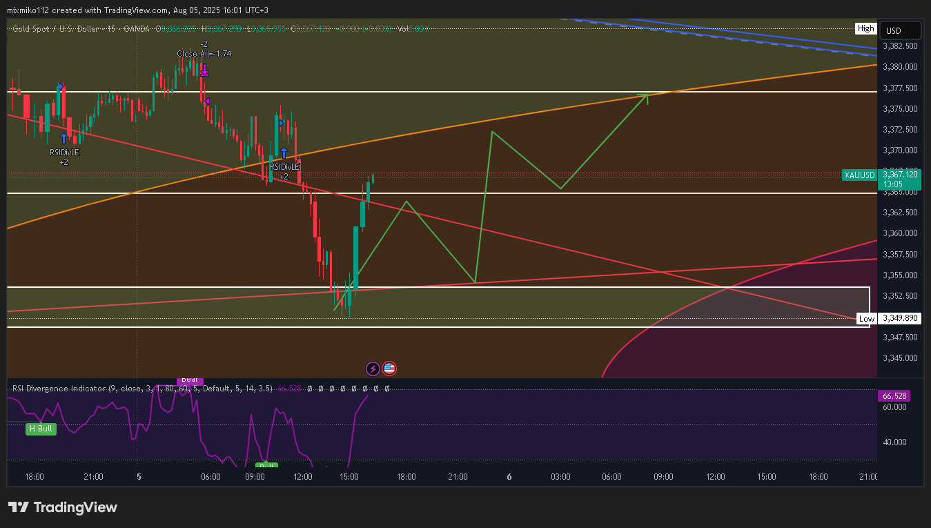Click the blue triangle marker near 18:00 candles
The height and width of the screenshot is (528, 931).
(61, 87)
